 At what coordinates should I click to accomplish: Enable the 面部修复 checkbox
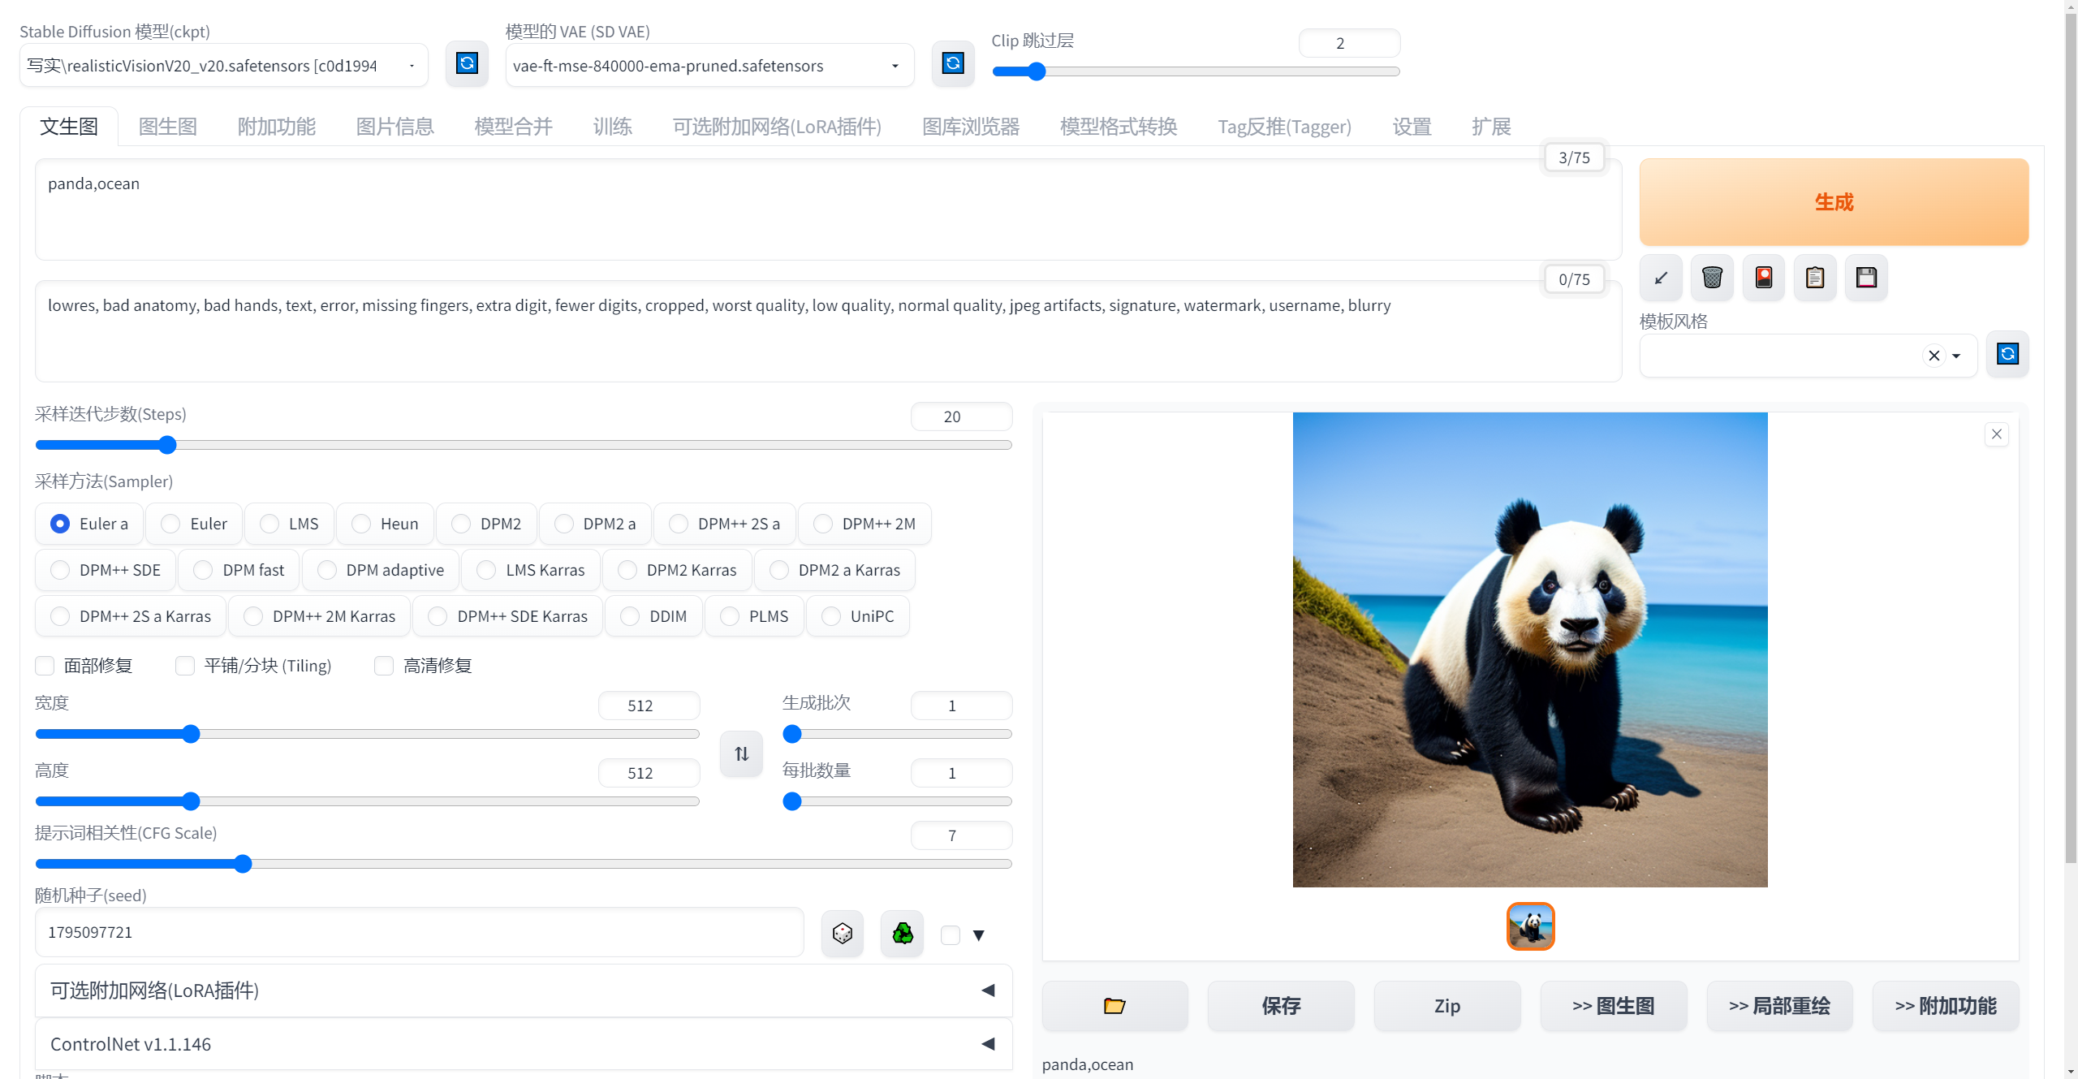coord(45,666)
